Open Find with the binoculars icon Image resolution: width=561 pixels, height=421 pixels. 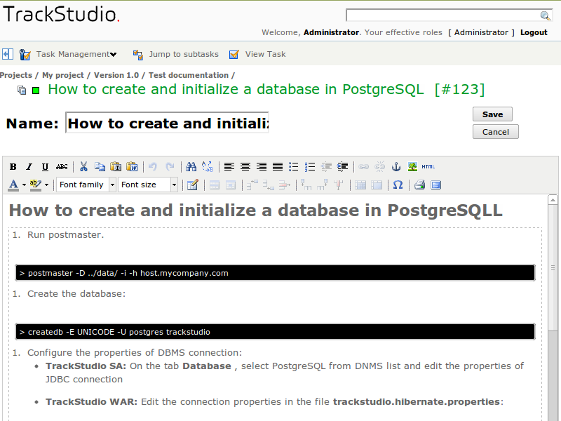pos(191,166)
